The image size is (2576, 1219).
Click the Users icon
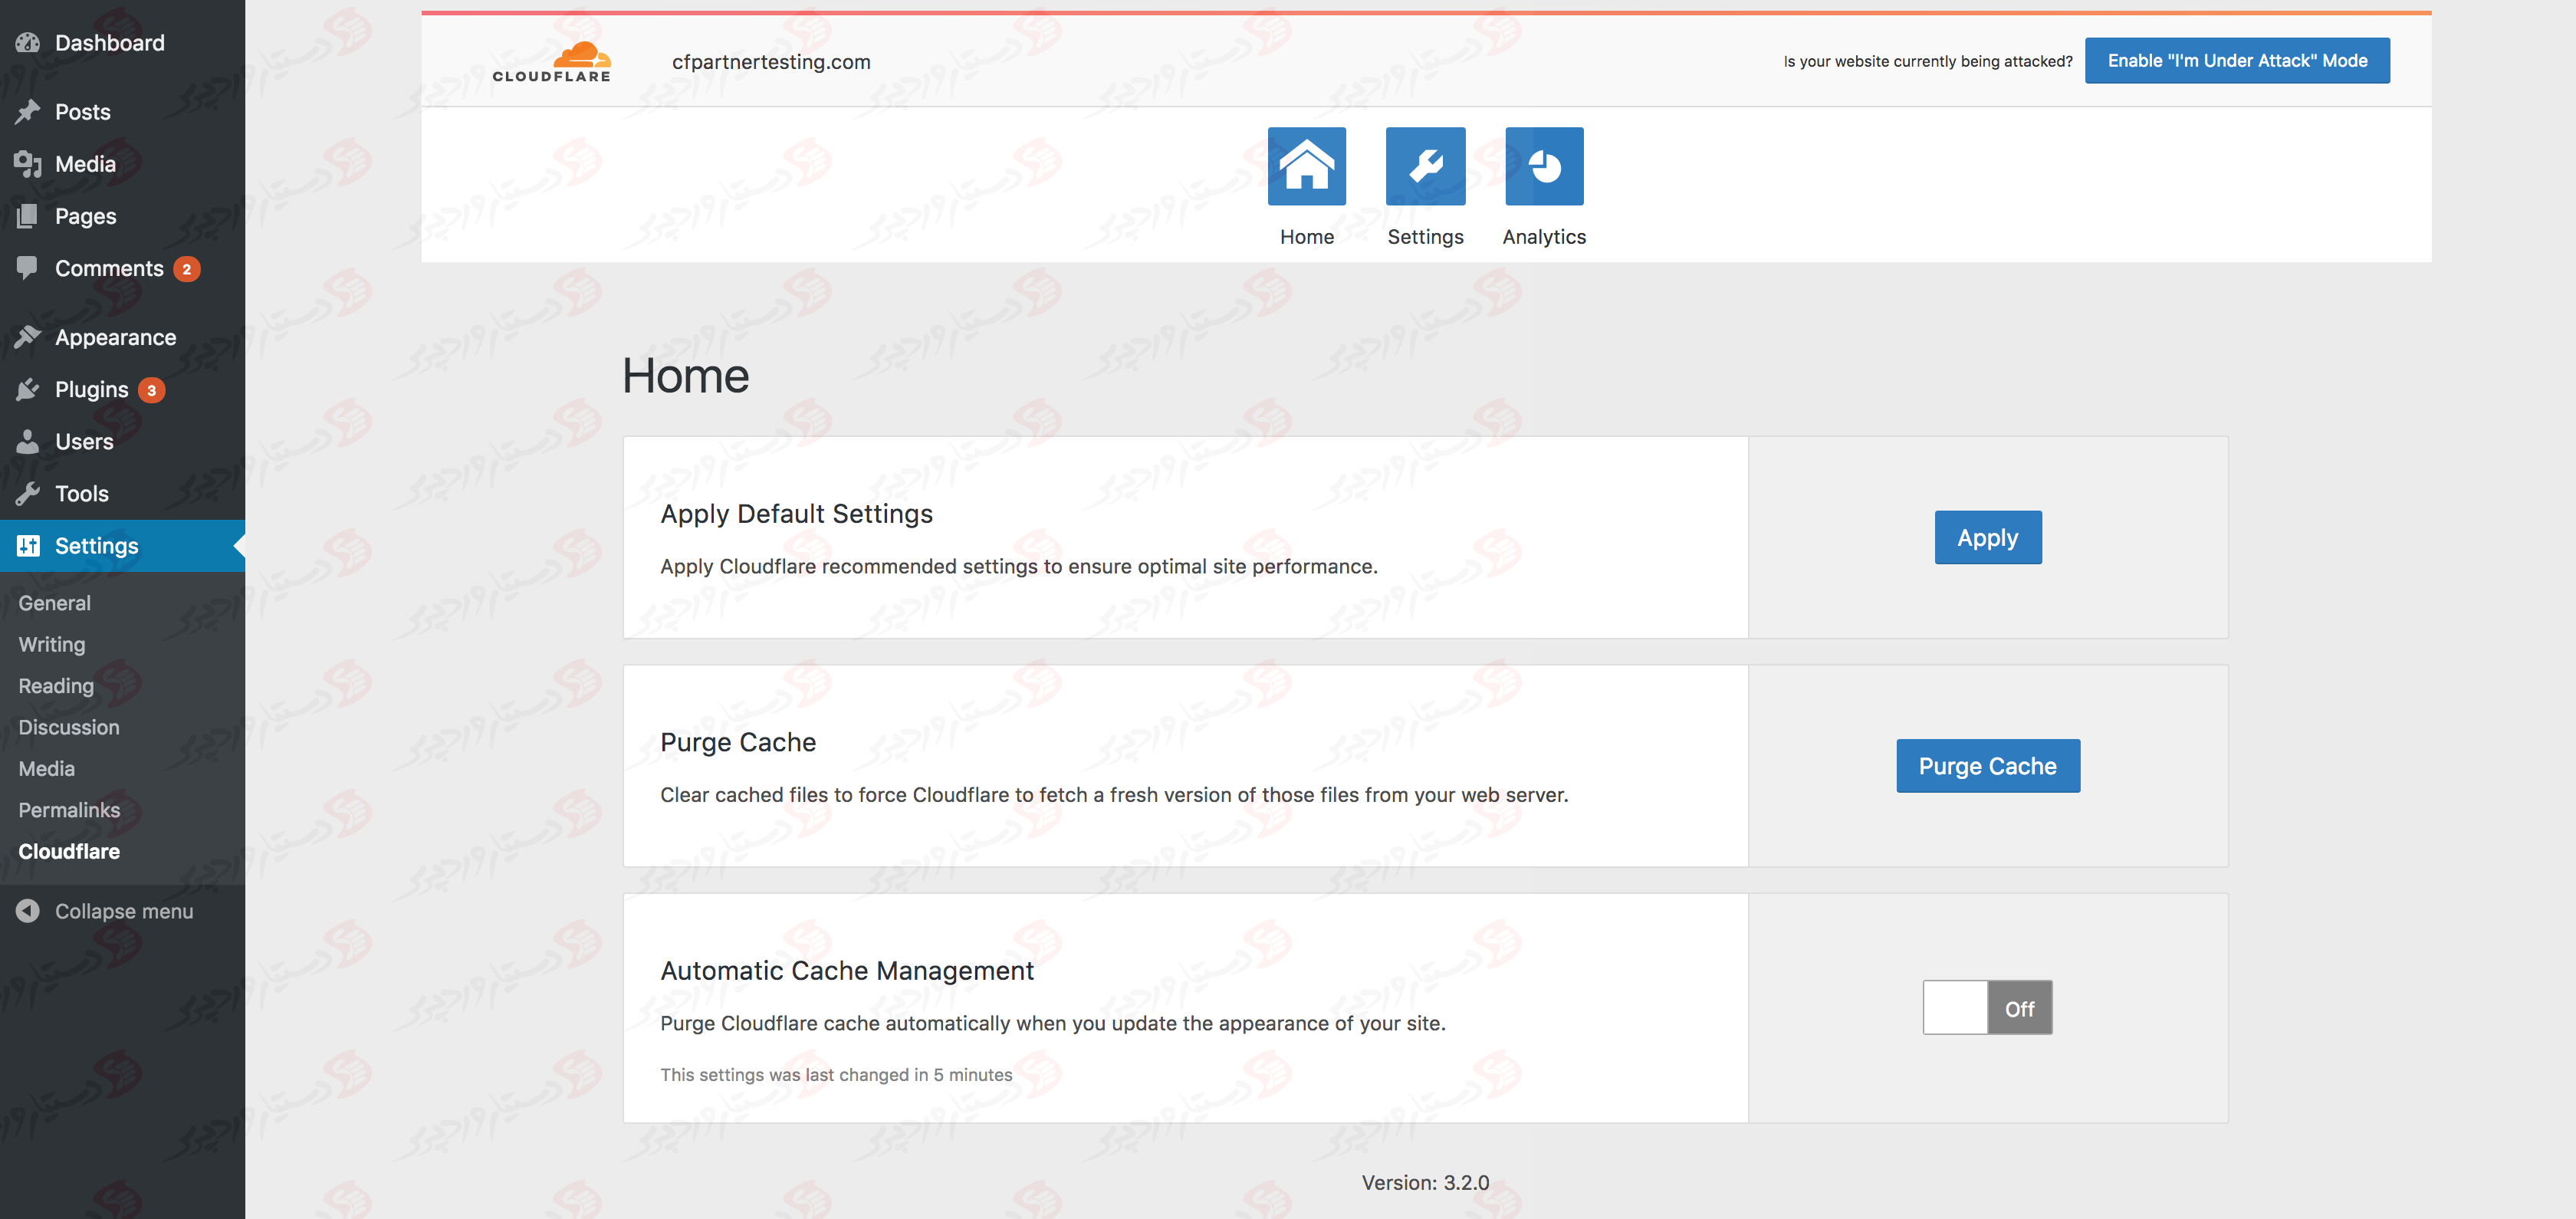point(27,441)
